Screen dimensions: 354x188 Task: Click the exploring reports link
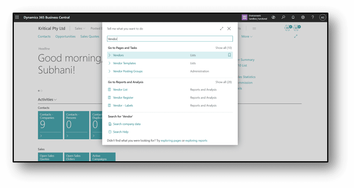[196, 141]
